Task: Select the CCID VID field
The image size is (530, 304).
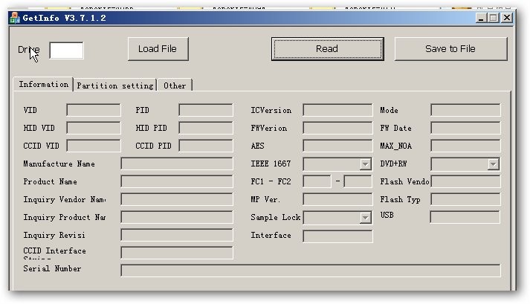Action: click(x=94, y=146)
